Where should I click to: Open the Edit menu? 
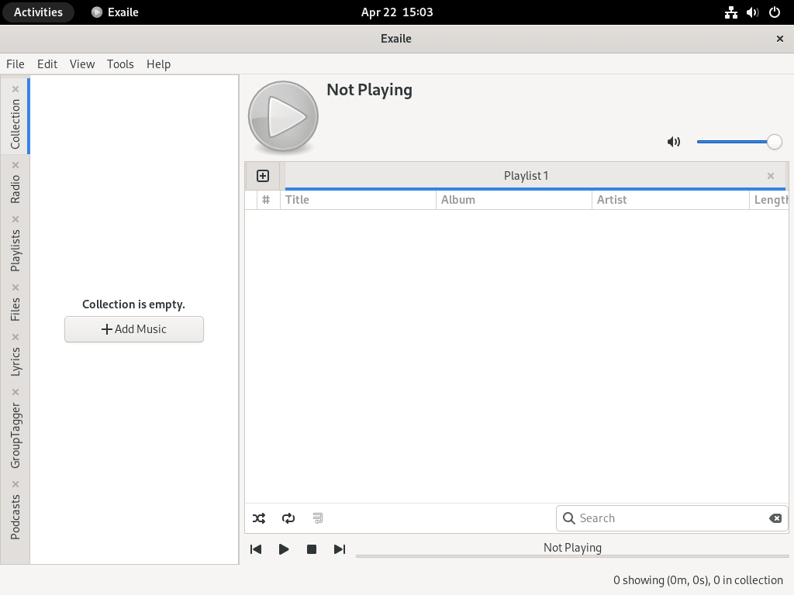(47, 64)
